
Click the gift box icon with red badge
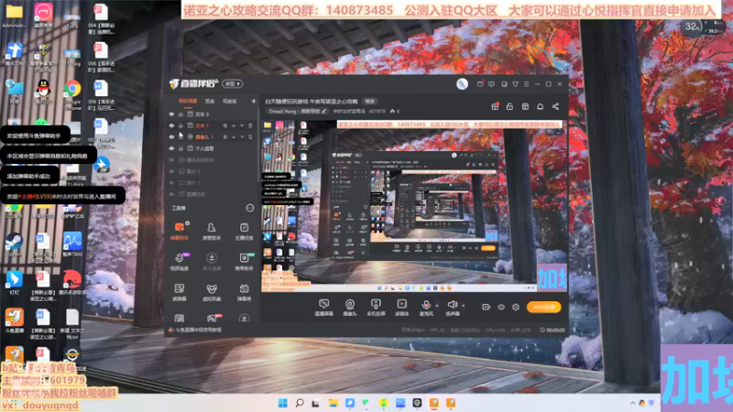point(495,106)
